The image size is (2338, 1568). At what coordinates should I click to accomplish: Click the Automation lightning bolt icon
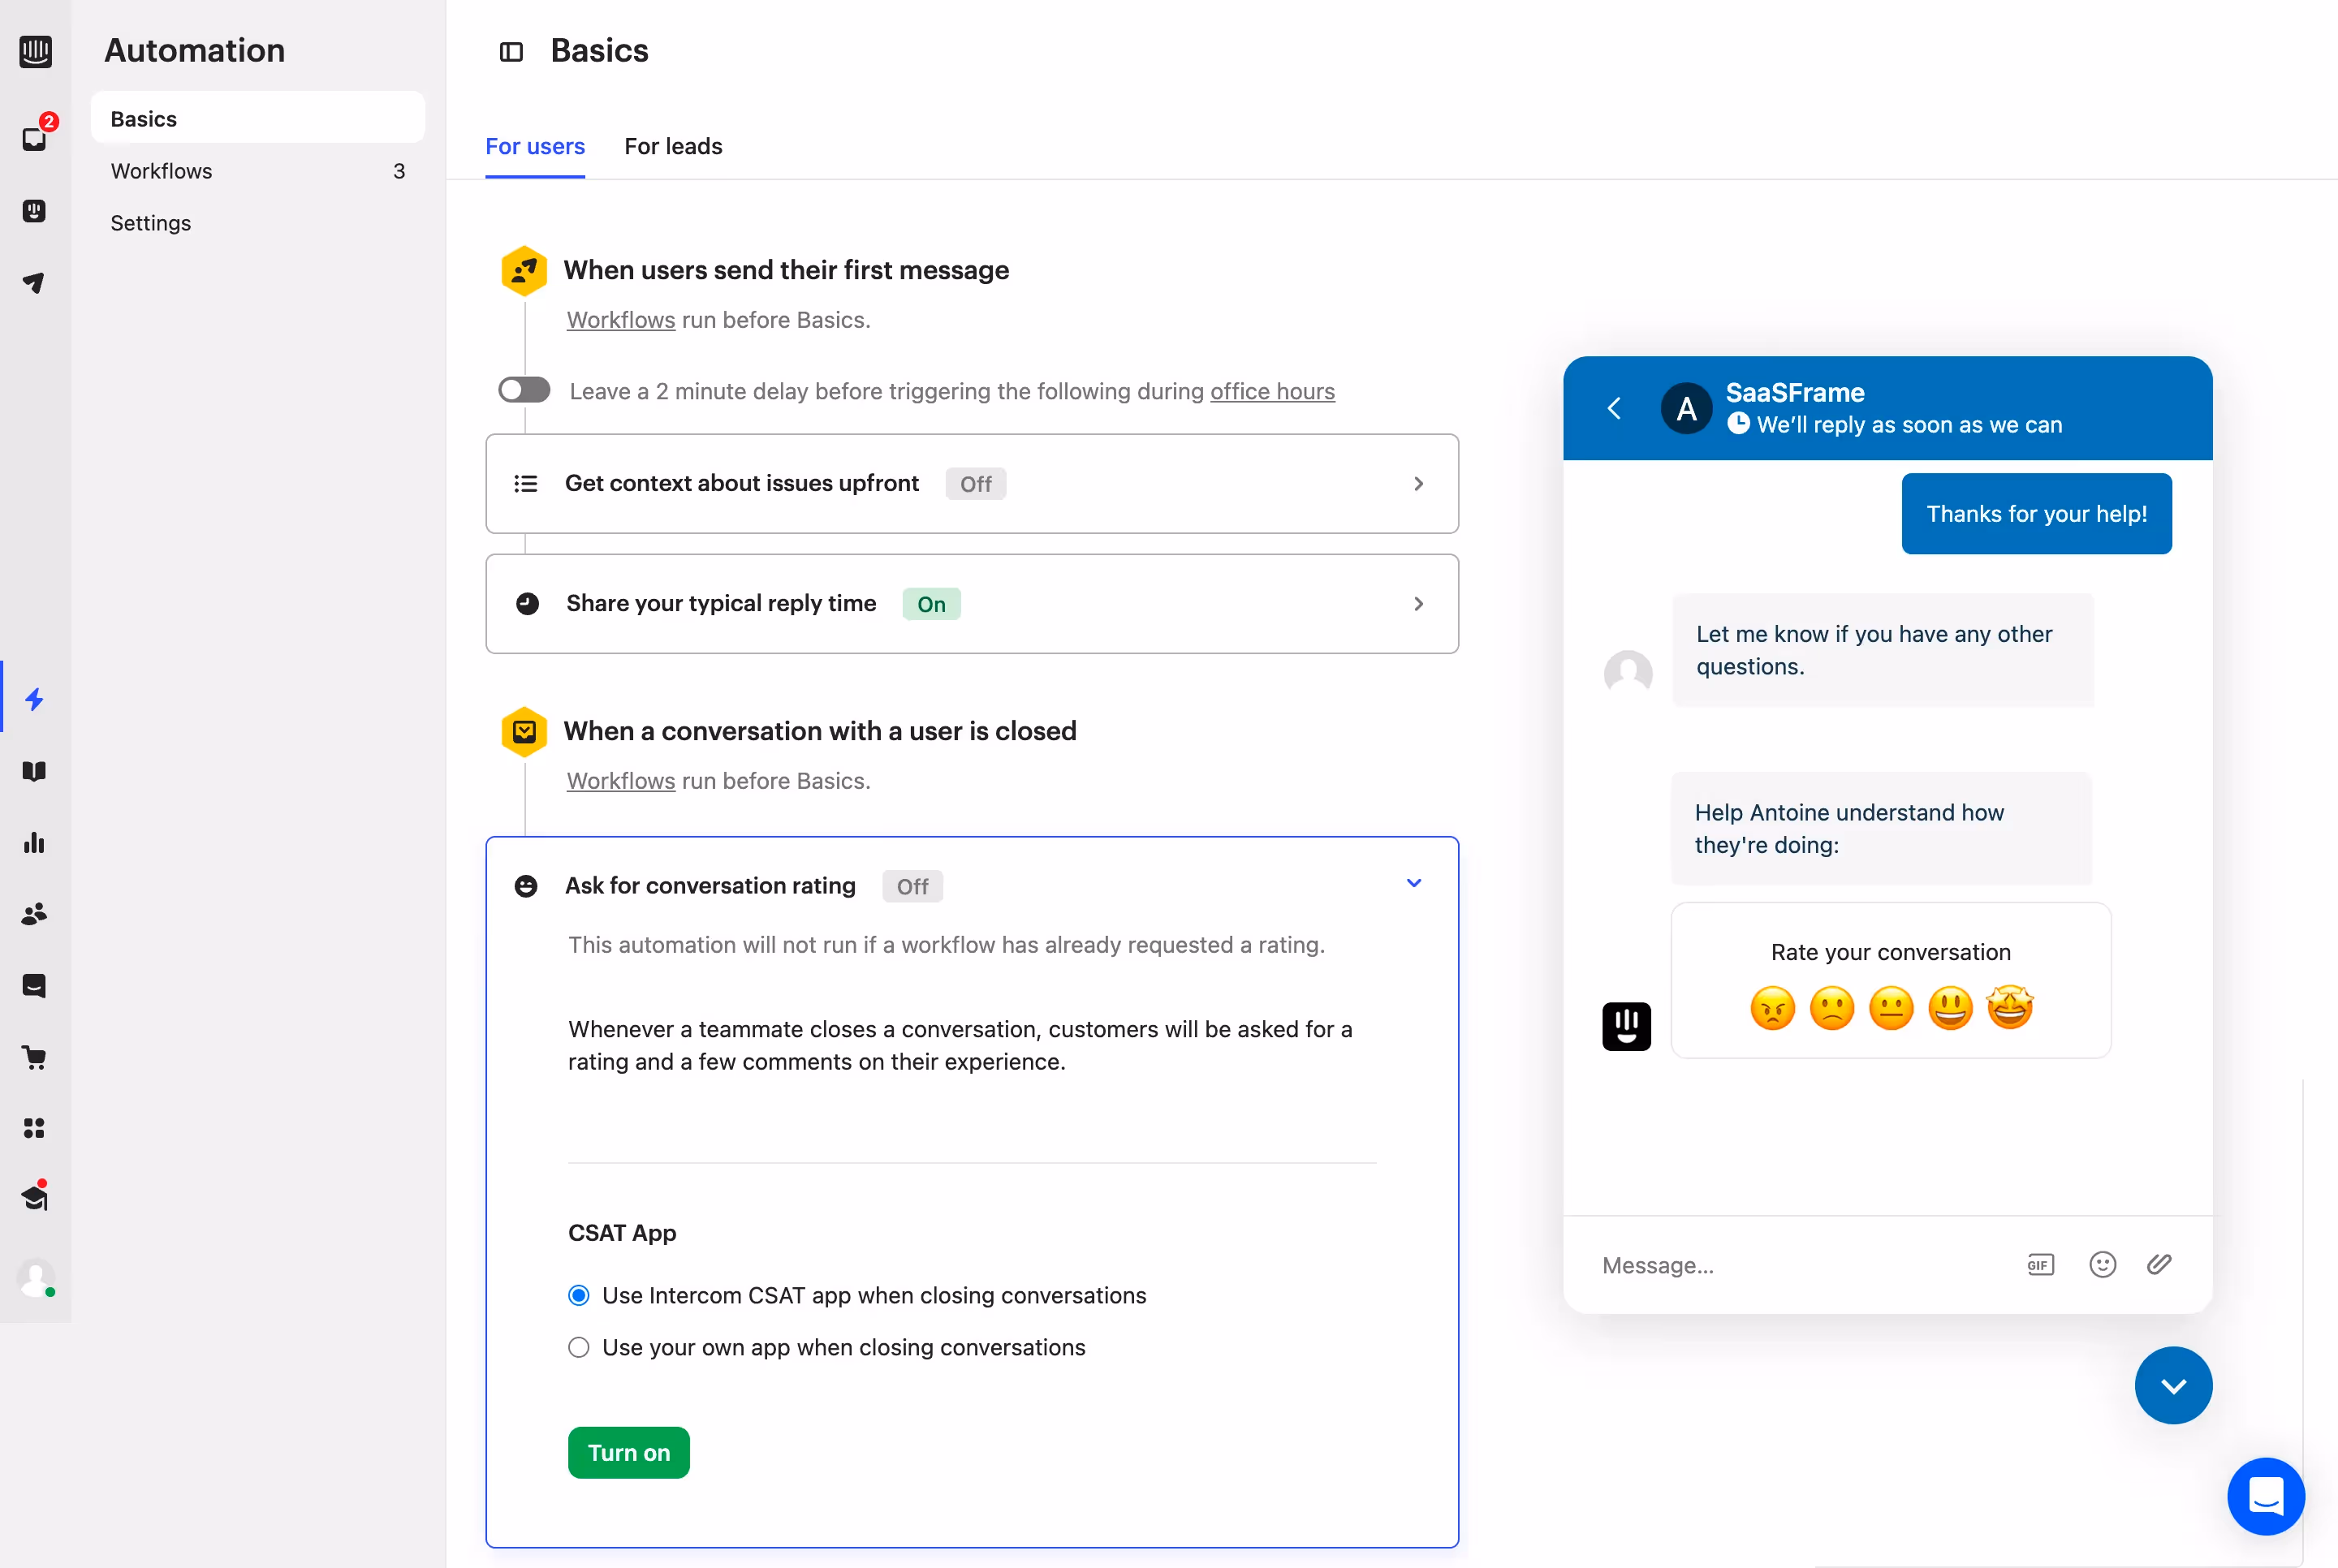[x=35, y=698]
